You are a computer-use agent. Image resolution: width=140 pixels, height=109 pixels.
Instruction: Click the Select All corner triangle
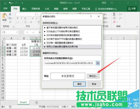(3, 38)
